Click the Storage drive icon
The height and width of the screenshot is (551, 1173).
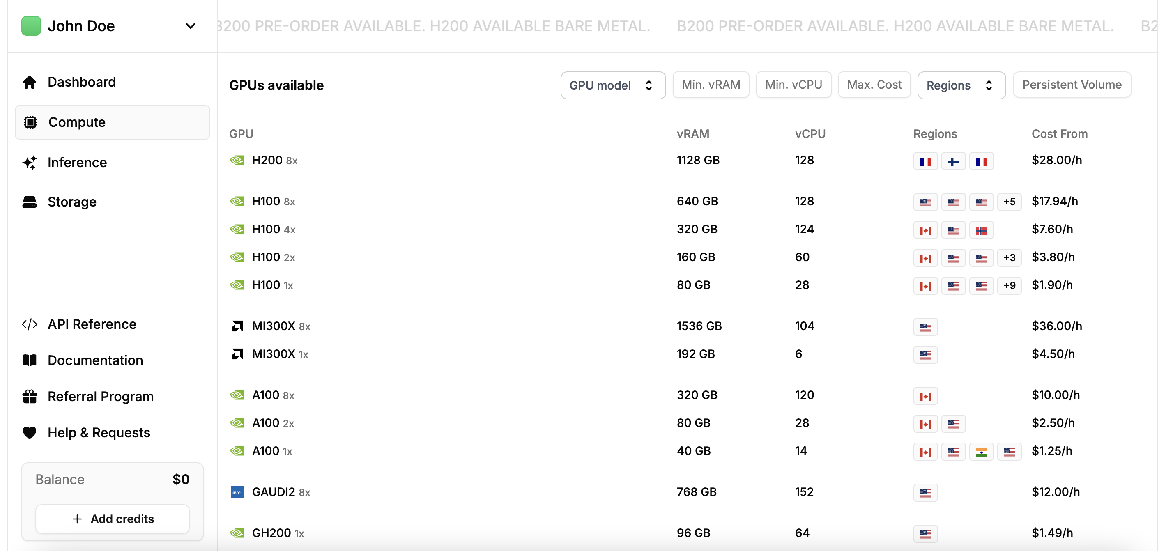pos(30,202)
